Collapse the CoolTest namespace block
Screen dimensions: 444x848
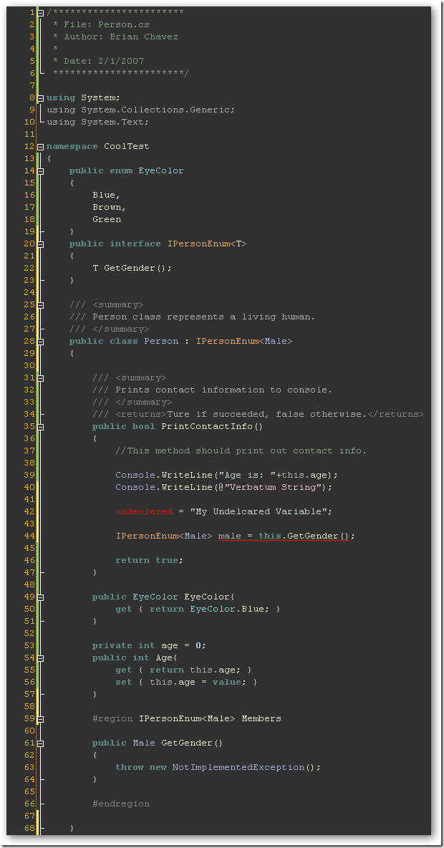point(41,147)
